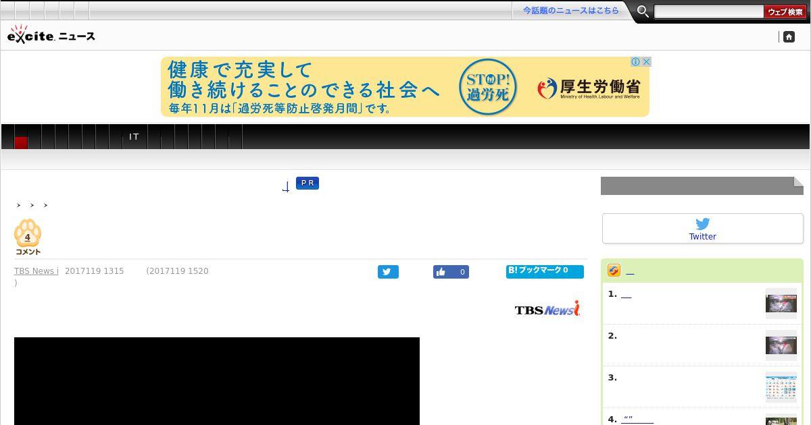Screen dimensions: 811x425
Task: Click the Facebook like thumbs-up button
Action: tap(451, 272)
